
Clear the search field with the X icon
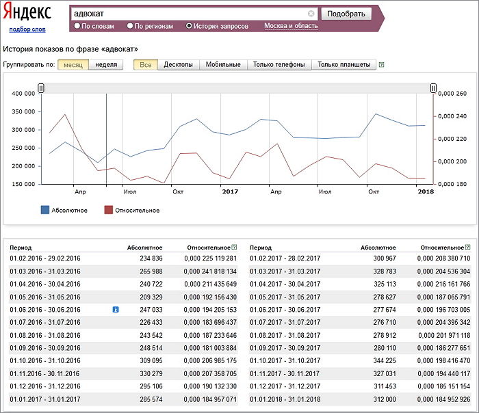pos(311,14)
